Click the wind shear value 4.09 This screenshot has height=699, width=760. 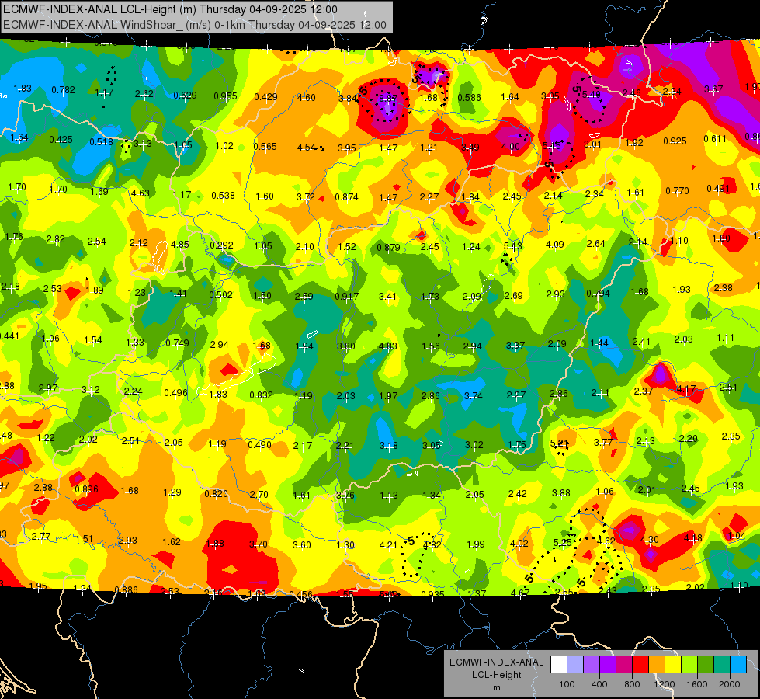(554, 245)
